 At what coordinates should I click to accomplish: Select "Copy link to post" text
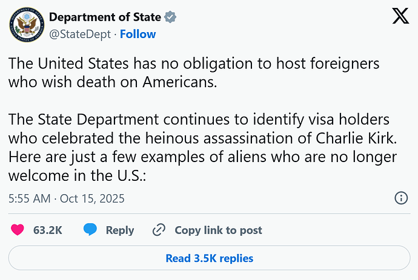[x=218, y=230]
